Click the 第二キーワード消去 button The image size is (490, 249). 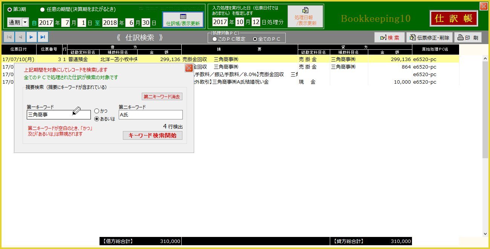(x=162, y=96)
